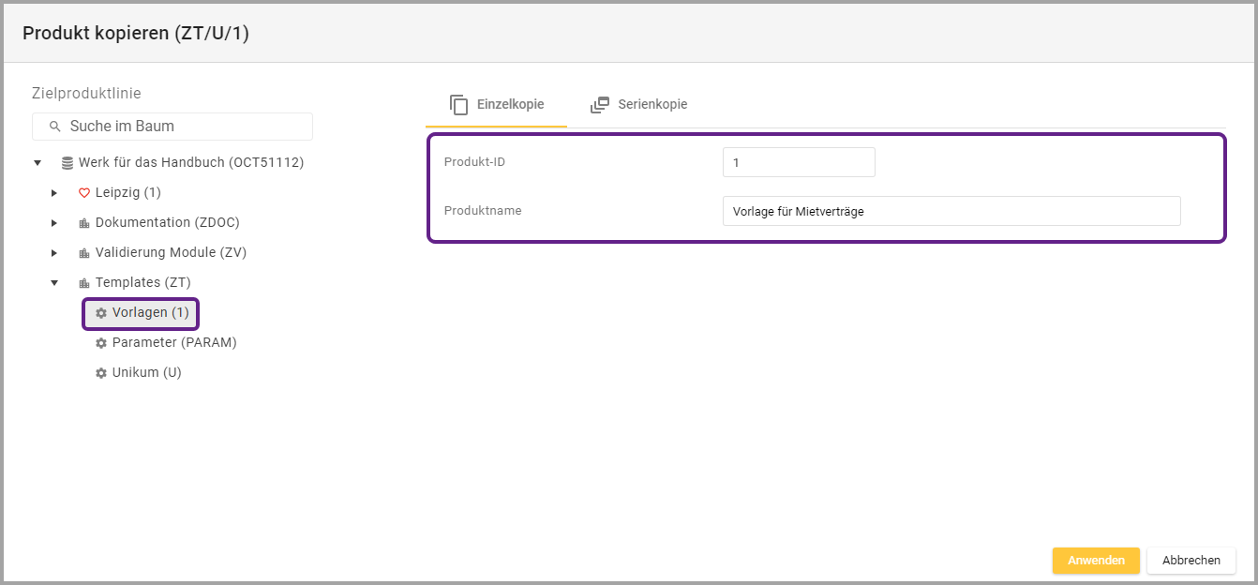Screen dimensions: 1258x585
Task: Focus the Produkt-ID input field
Action: pyautogui.click(x=799, y=162)
